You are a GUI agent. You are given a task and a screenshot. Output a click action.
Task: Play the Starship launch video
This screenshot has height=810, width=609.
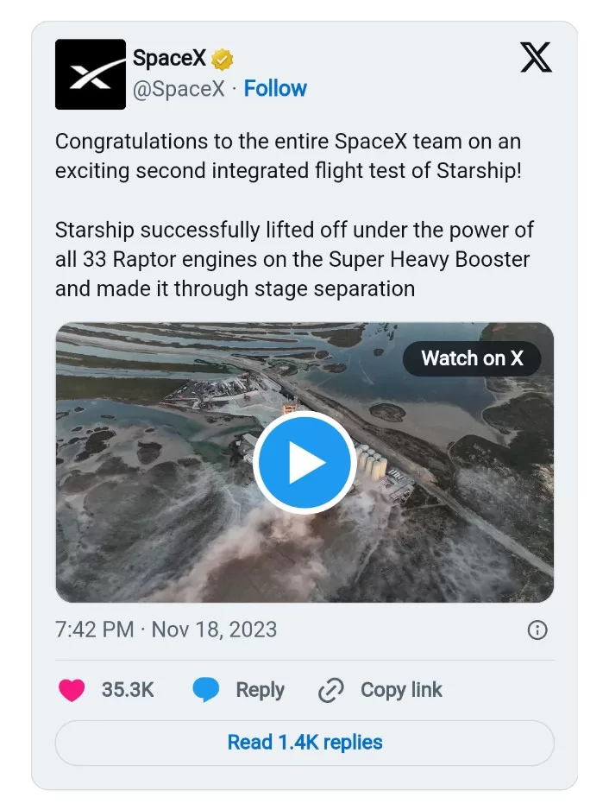pos(304,463)
